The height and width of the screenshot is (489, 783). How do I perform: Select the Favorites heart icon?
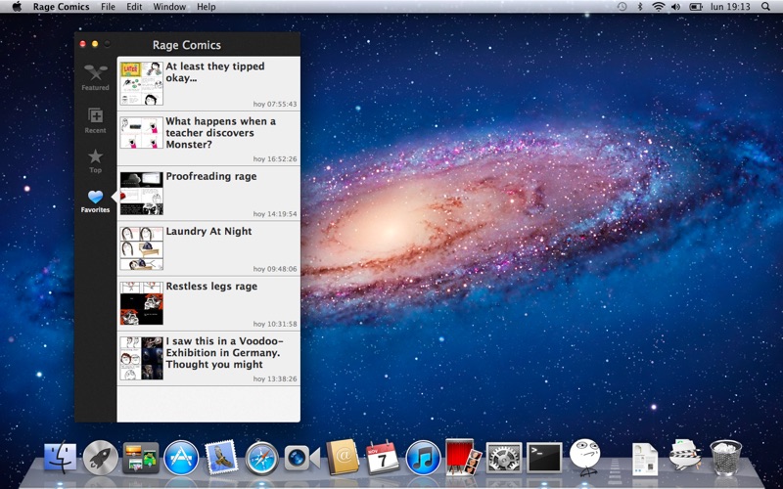[95, 200]
